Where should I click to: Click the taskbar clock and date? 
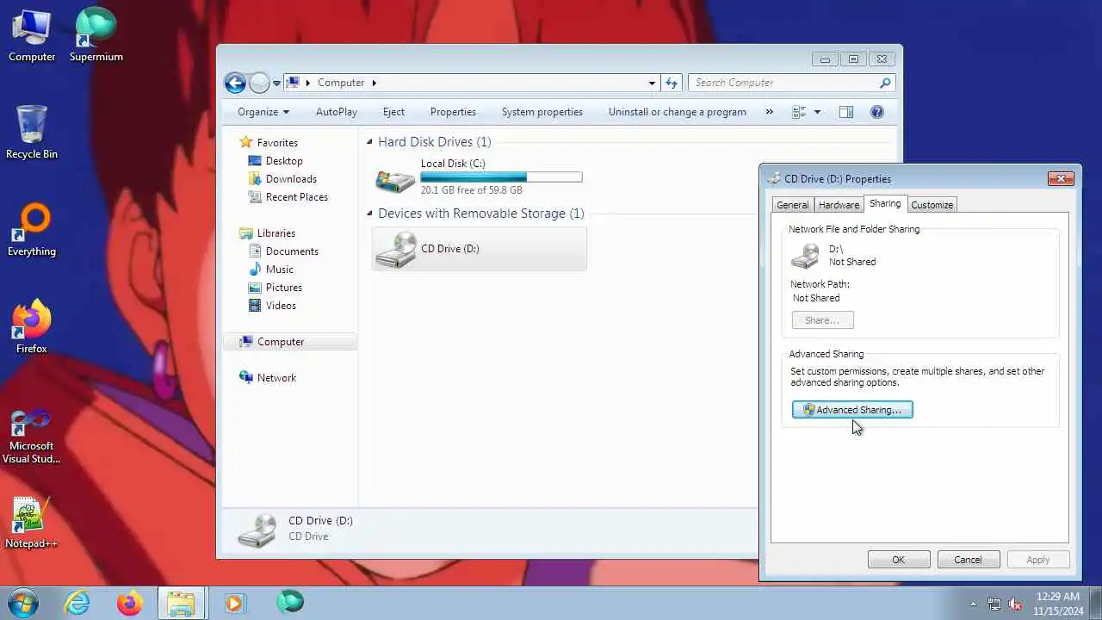click(x=1058, y=603)
